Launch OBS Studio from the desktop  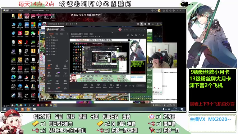point(13,87)
